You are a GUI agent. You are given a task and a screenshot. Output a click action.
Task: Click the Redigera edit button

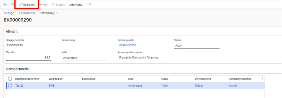(27, 5)
